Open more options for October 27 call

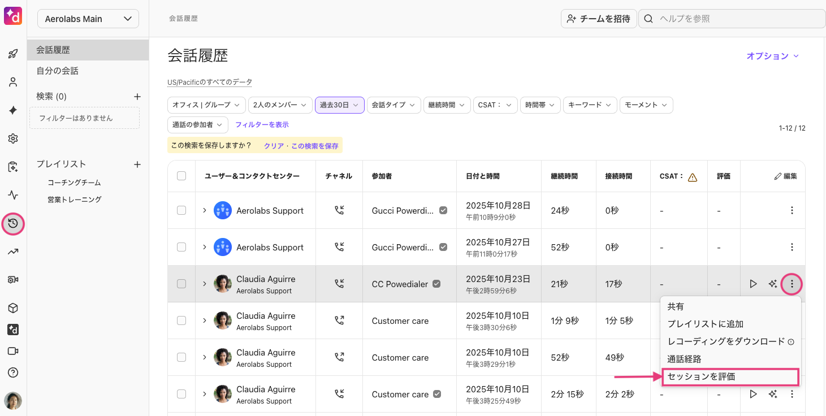(792, 247)
